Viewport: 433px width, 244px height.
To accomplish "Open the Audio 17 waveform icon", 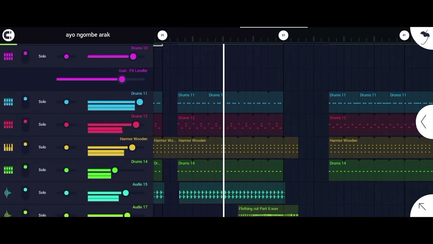I will coord(8,214).
